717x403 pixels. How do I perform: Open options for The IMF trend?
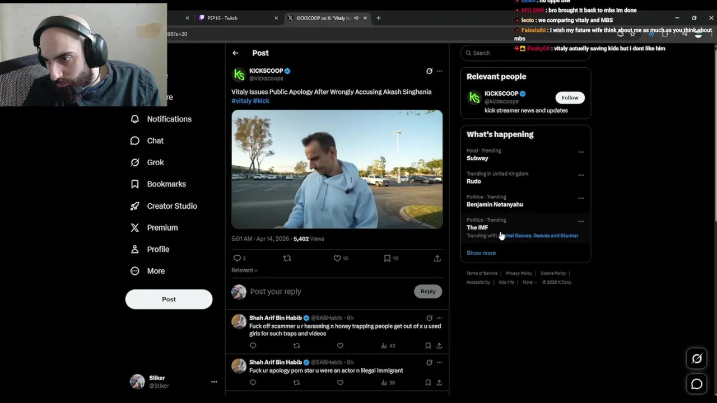[581, 222]
